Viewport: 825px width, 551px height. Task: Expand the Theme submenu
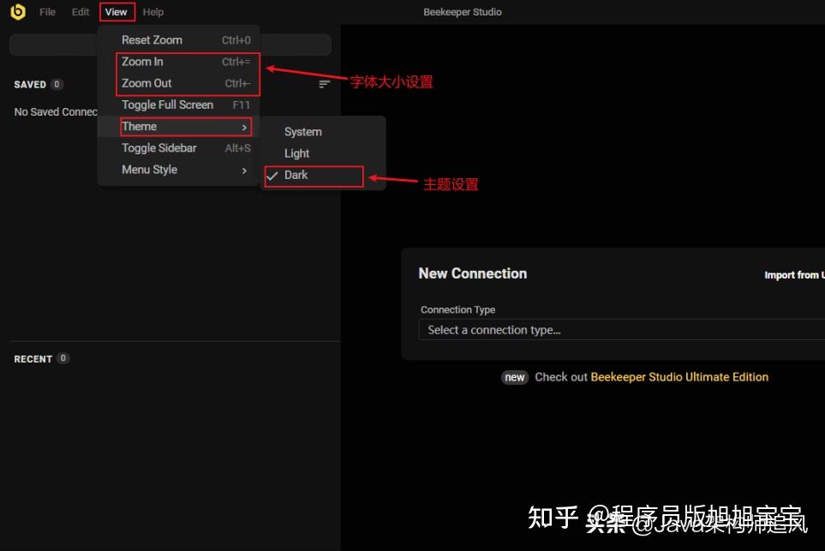pos(178,126)
